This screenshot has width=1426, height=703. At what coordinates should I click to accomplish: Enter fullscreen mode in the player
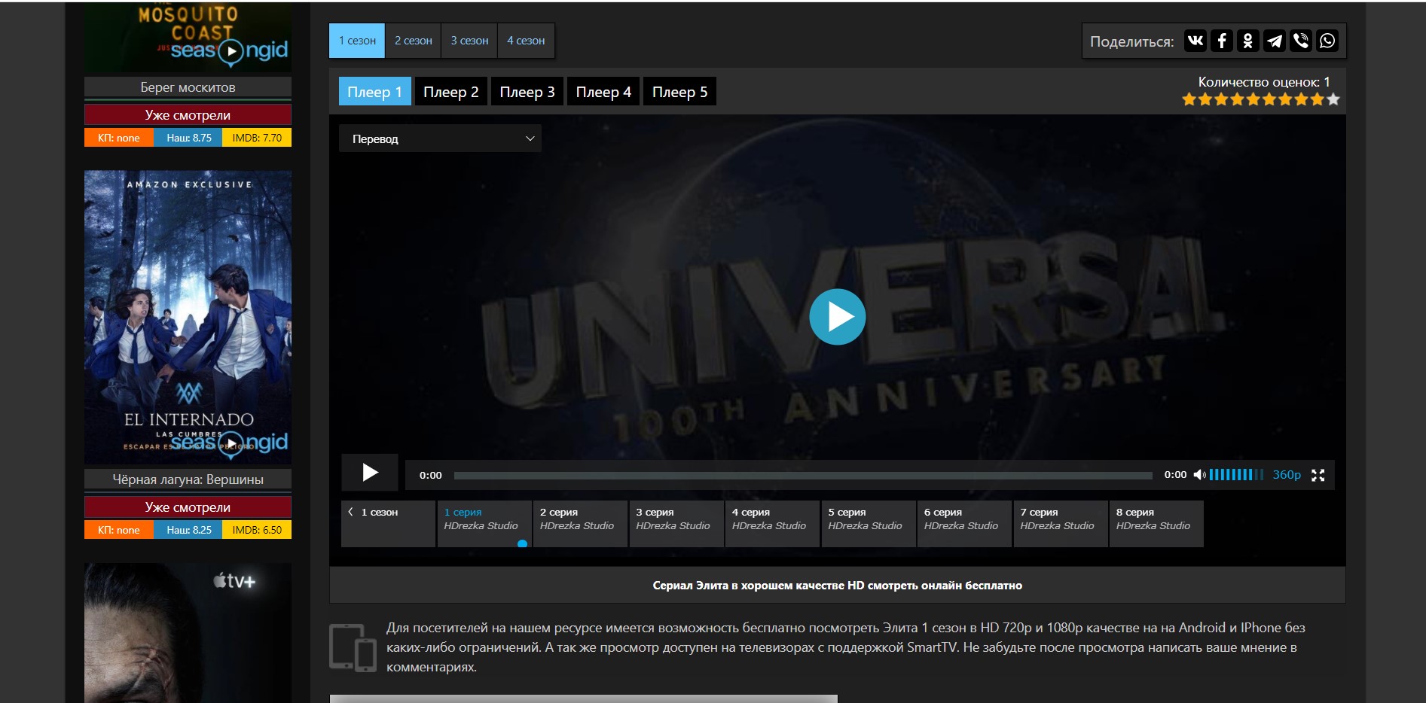click(x=1318, y=475)
